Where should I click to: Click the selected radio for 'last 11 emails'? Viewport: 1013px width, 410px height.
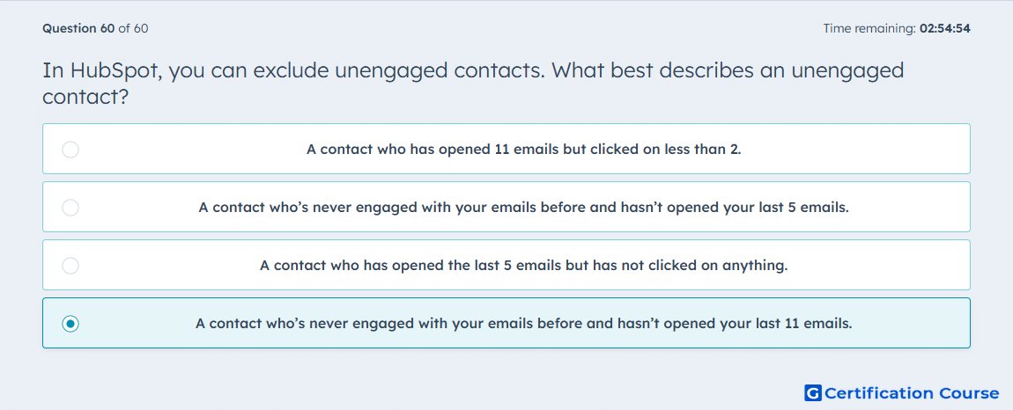tap(70, 324)
